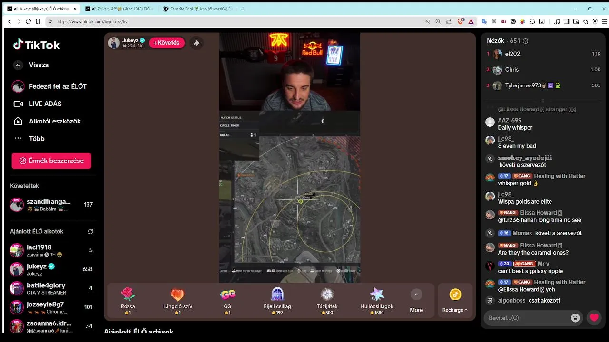Open the Leo AI sparkle icon
This screenshot has width=609, height=342.
pos(585,21)
